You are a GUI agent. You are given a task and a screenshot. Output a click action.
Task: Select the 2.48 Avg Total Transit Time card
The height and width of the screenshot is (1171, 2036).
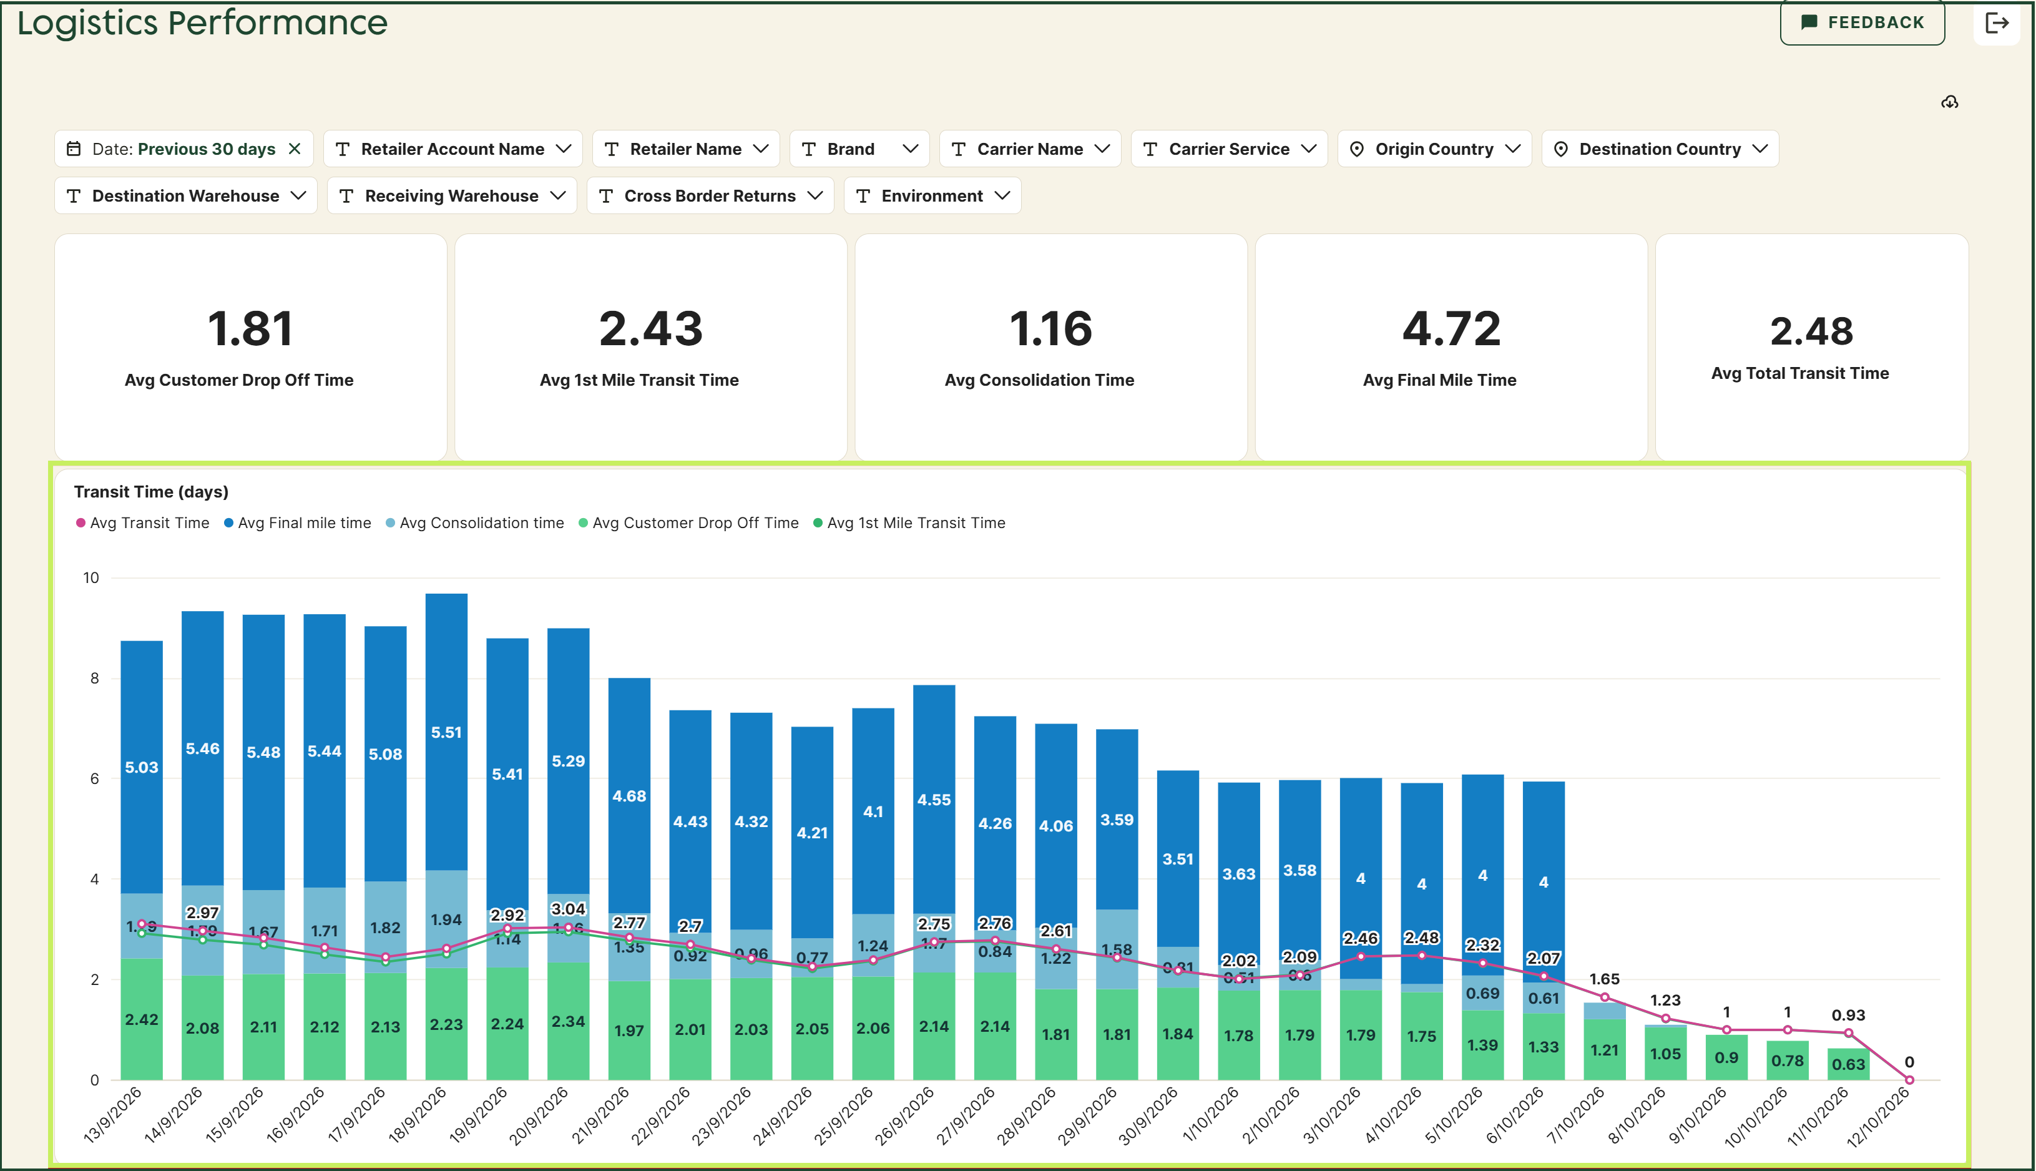pyautogui.click(x=1812, y=348)
